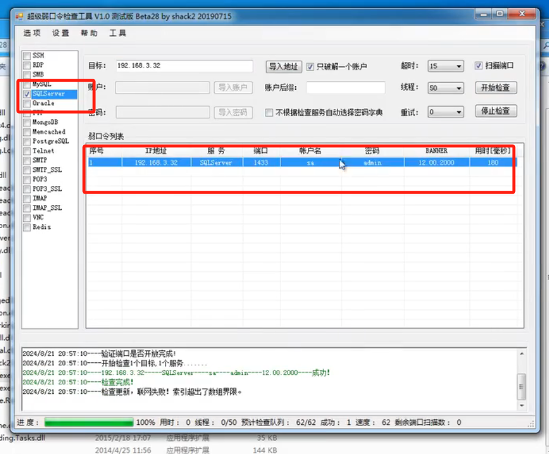549x454 pixels.
Task: Open the 工具 menu
Action: tap(118, 33)
